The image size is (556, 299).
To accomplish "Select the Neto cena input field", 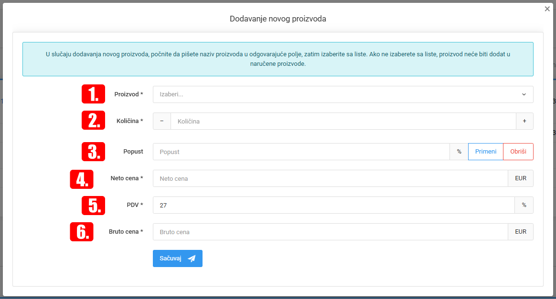I will tap(330, 178).
